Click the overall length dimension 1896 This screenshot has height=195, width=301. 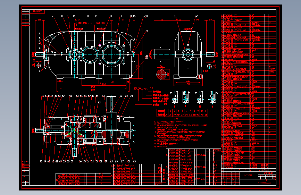click(93, 90)
